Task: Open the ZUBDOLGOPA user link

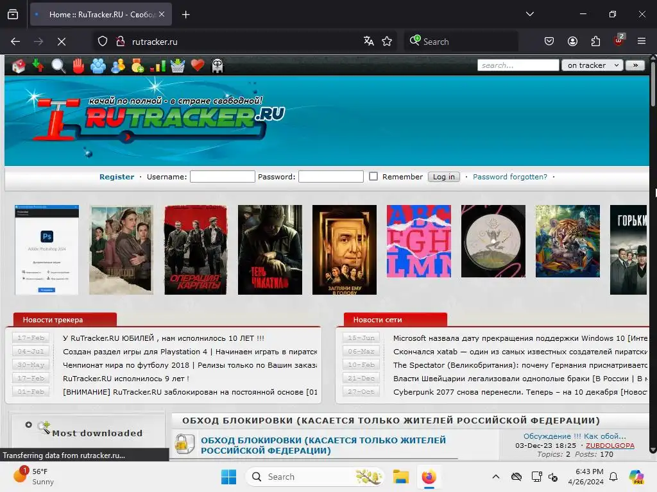Action: pos(610,445)
